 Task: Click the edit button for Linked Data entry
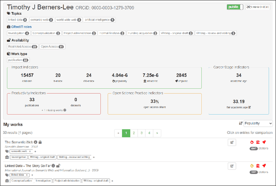pyautogui.click(x=232, y=166)
